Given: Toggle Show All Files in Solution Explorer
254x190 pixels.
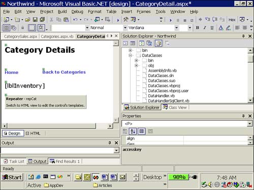Looking at the screenshot, I should [158, 44].
